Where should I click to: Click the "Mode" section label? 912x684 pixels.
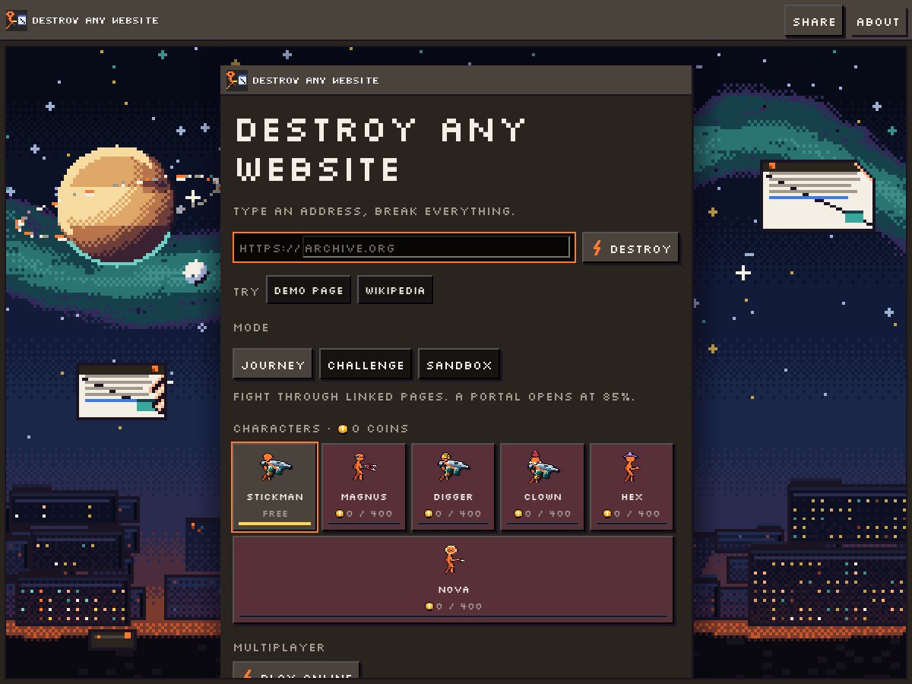click(251, 327)
